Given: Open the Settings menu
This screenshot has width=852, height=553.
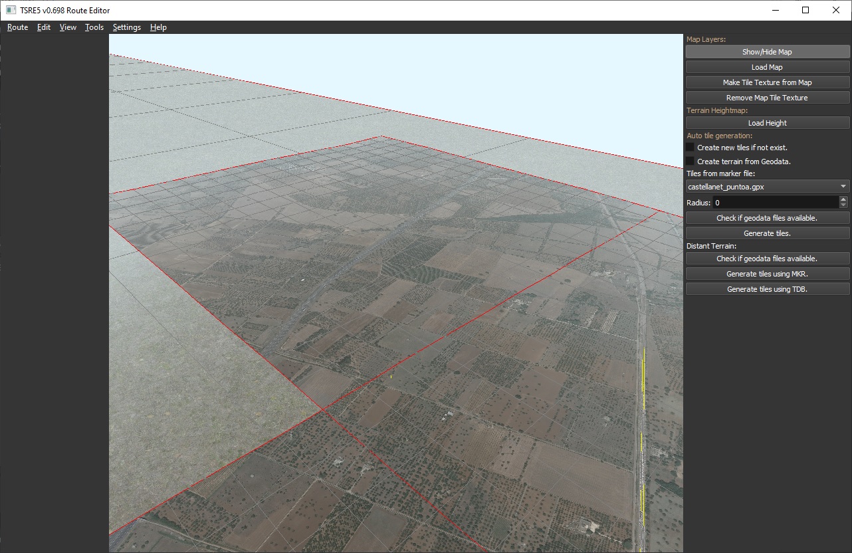Looking at the screenshot, I should click(126, 27).
